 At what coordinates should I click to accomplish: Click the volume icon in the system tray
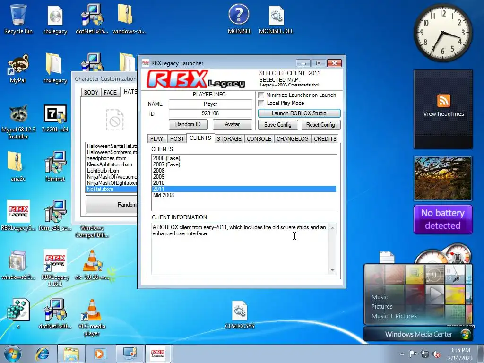[436, 354]
